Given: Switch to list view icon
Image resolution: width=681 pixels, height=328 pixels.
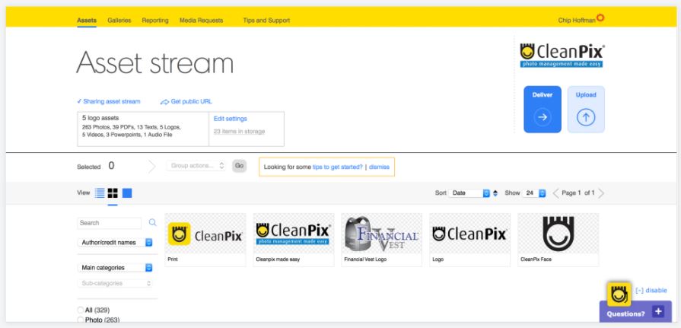Looking at the screenshot, I should pos(100,193).
